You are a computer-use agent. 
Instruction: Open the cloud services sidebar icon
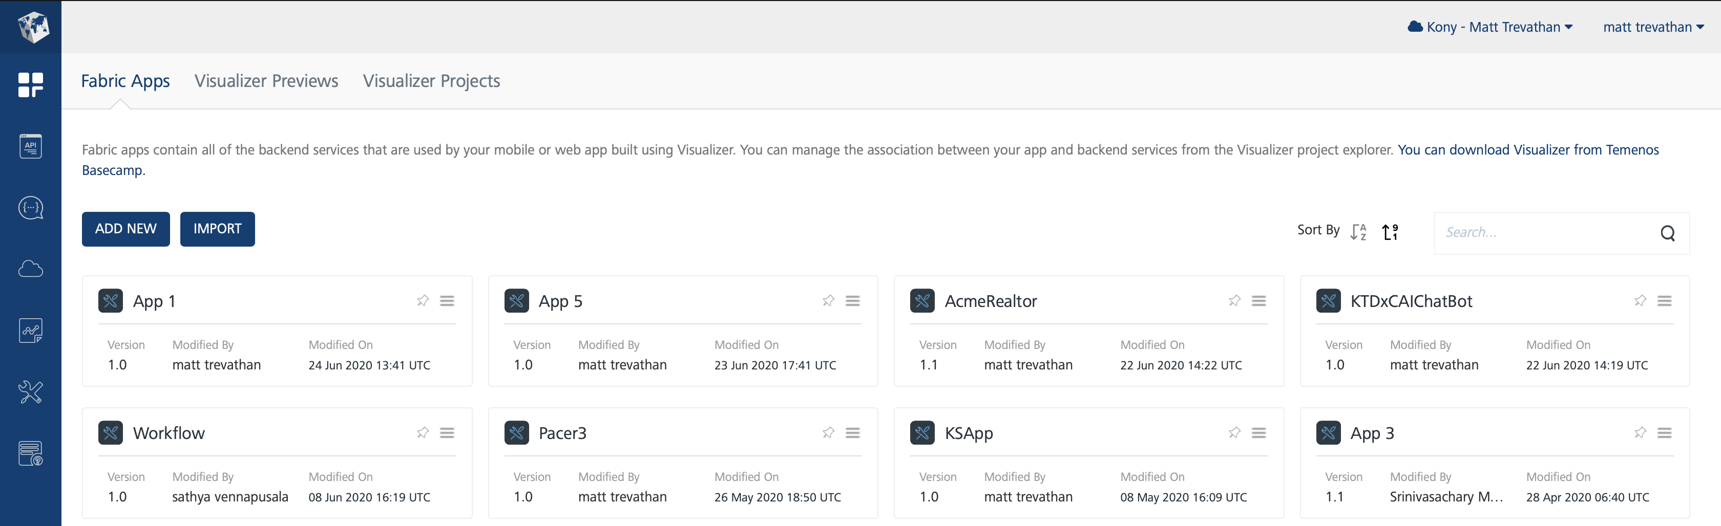tap(30, 269)
